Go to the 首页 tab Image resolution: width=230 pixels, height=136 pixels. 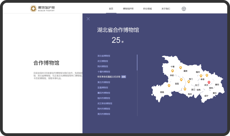point(111,9)
